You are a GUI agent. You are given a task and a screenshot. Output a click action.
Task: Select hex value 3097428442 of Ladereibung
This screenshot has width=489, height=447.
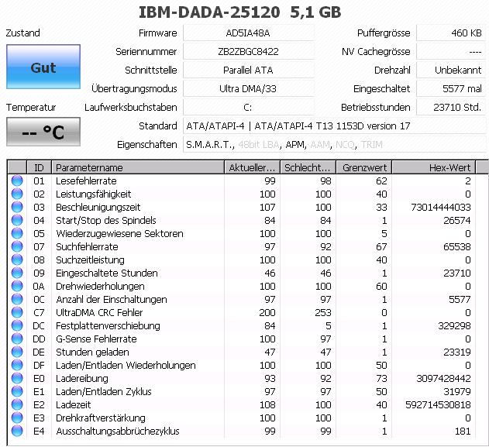click(443, 378)
